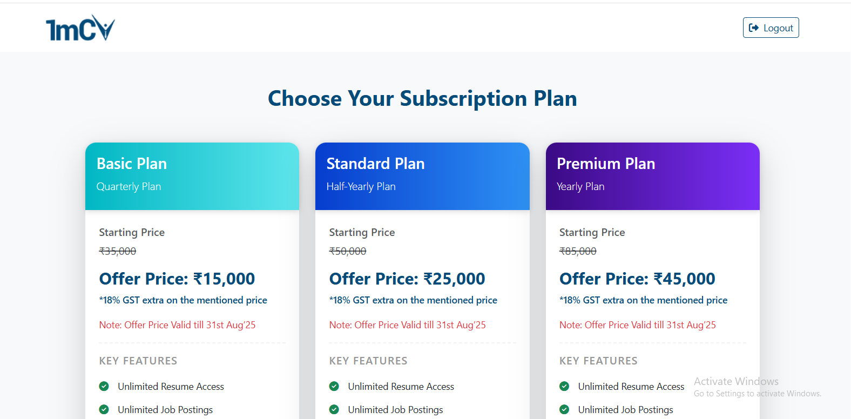The image size is (851, 419).
Task: Click green check beside Premium Unlimited Job Postings
Action: (564, 409)
